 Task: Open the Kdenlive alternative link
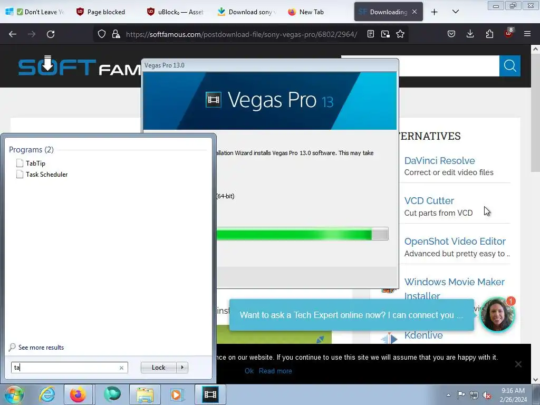point(423,335)
